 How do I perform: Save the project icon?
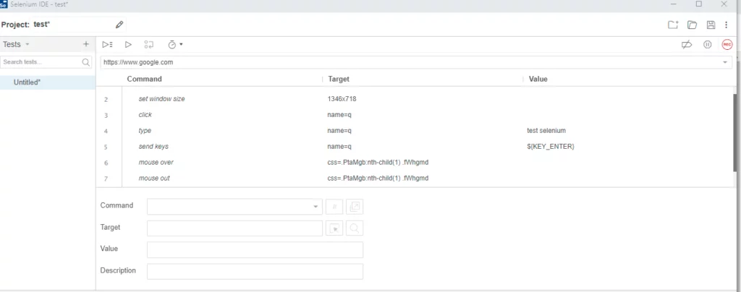point(711,25)
